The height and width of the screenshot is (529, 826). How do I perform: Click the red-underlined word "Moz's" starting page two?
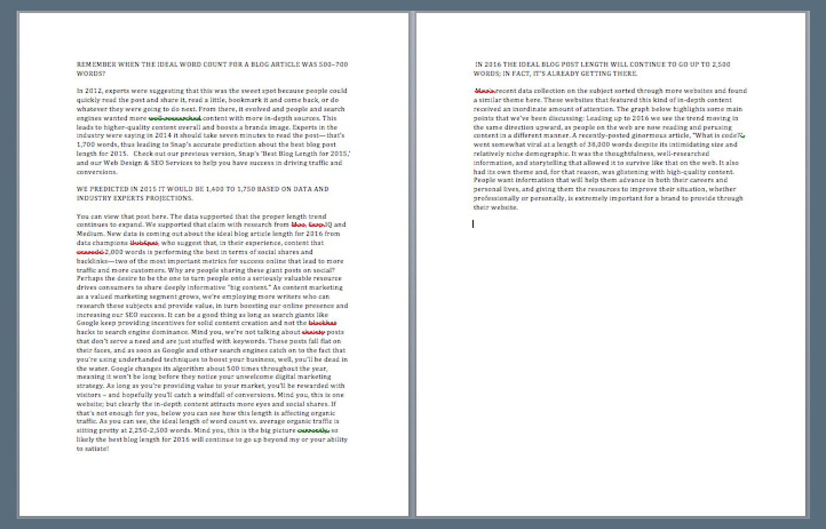click(x=484, y=91)
